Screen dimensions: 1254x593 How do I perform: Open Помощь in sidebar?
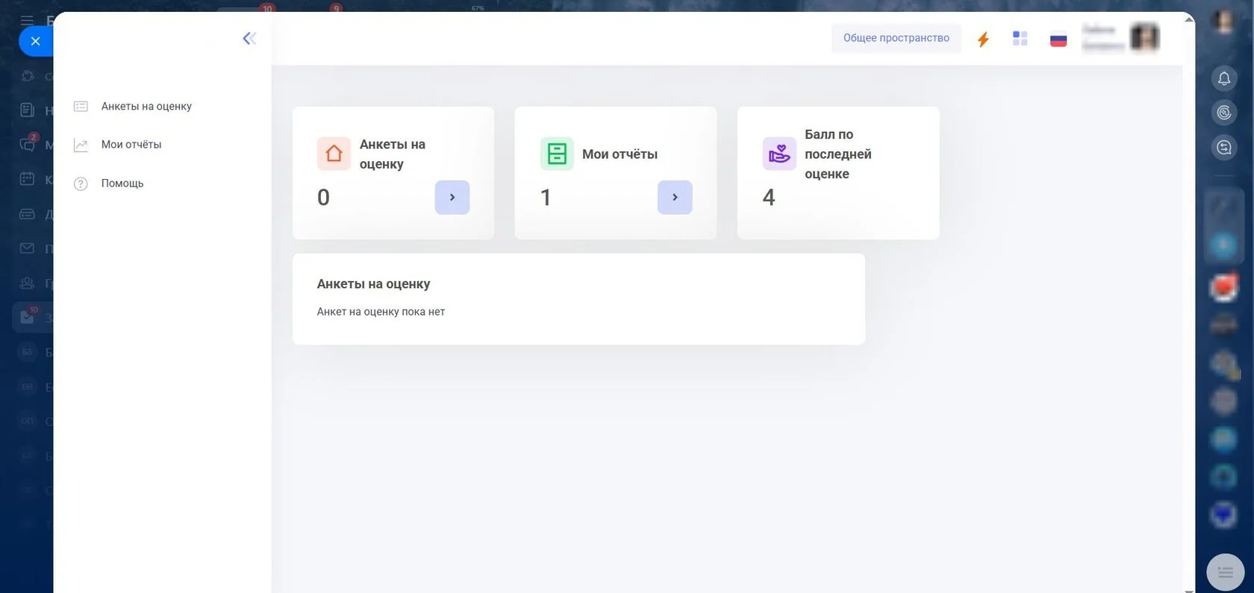pos(122,183)
